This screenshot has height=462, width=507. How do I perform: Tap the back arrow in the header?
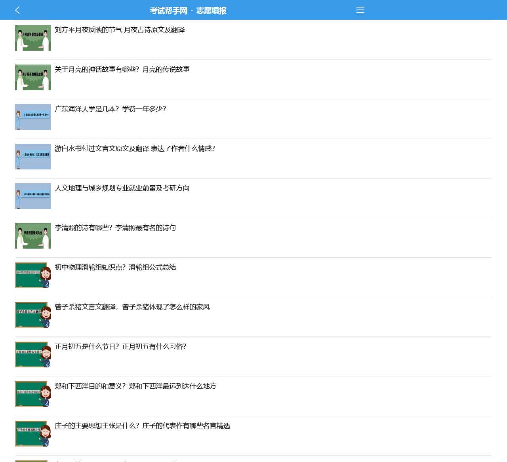[17, 10]
